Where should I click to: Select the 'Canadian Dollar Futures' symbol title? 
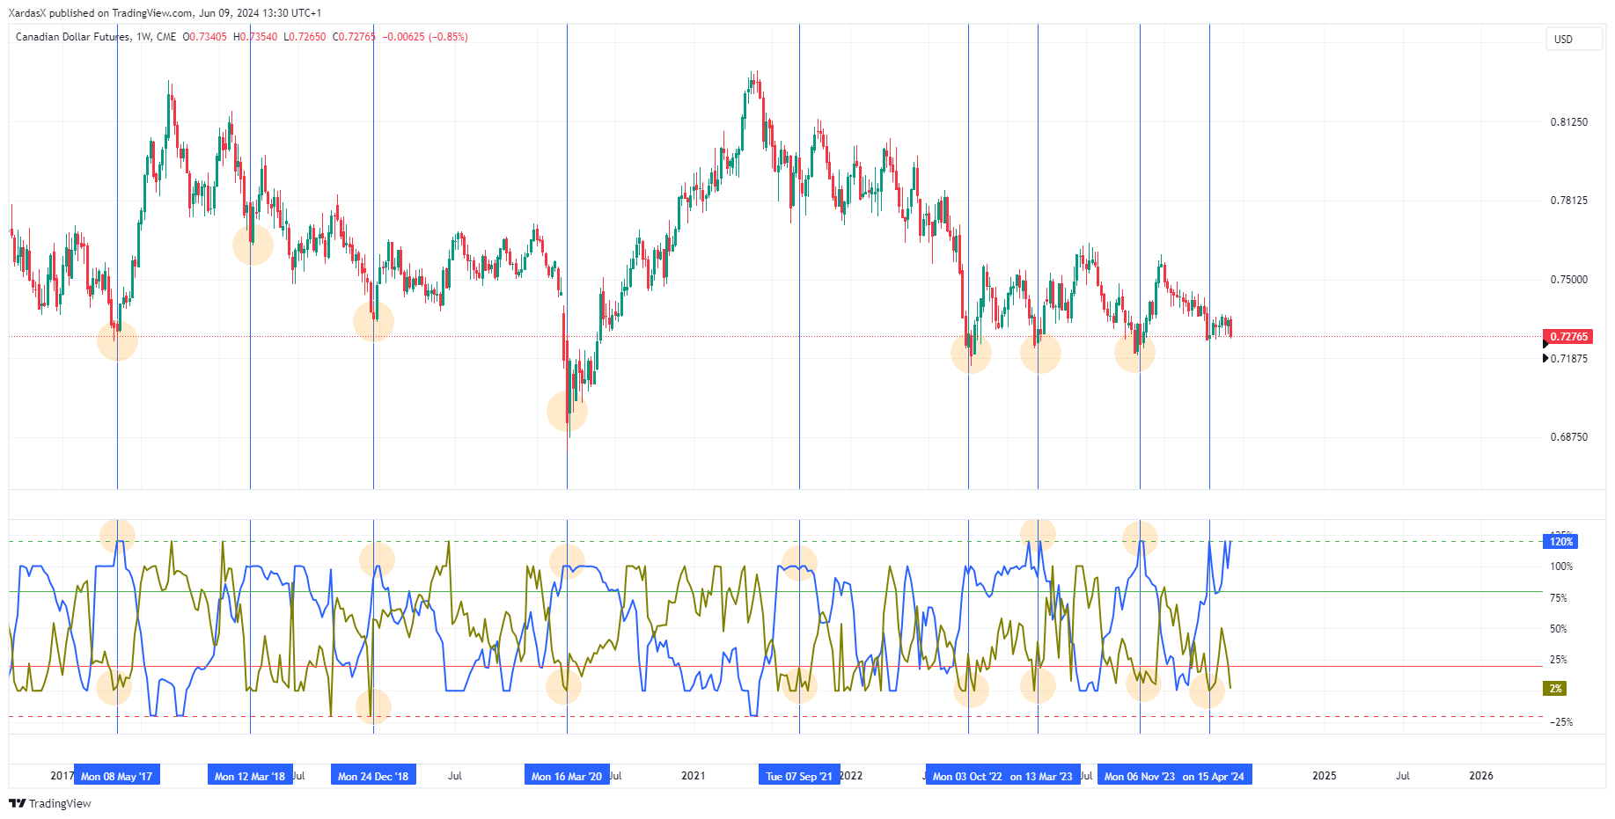73,37
